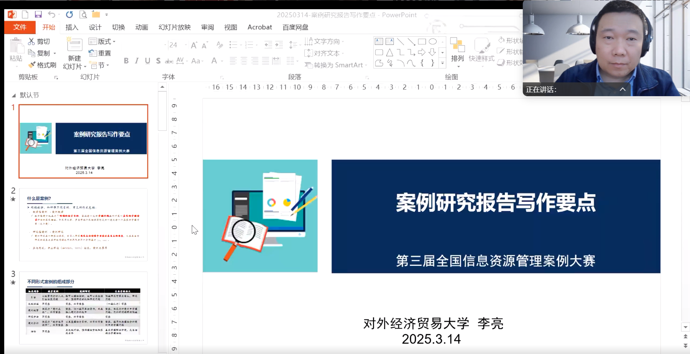Toggle Bold formatting
The height and width of the screenshot is (354, 690).
(x=126, y=61)
